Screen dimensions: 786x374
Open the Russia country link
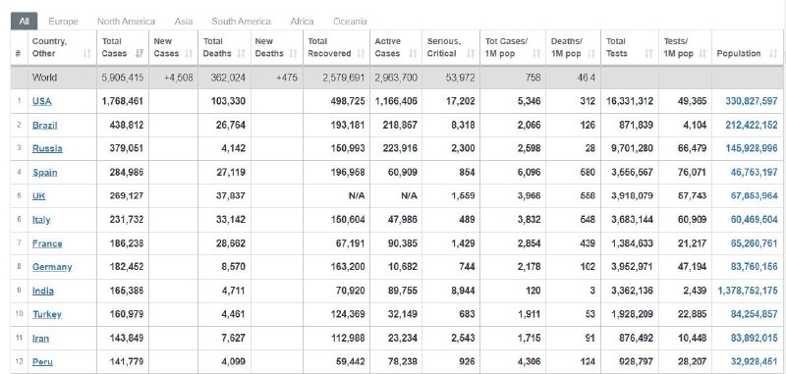(x=47, y=148)
